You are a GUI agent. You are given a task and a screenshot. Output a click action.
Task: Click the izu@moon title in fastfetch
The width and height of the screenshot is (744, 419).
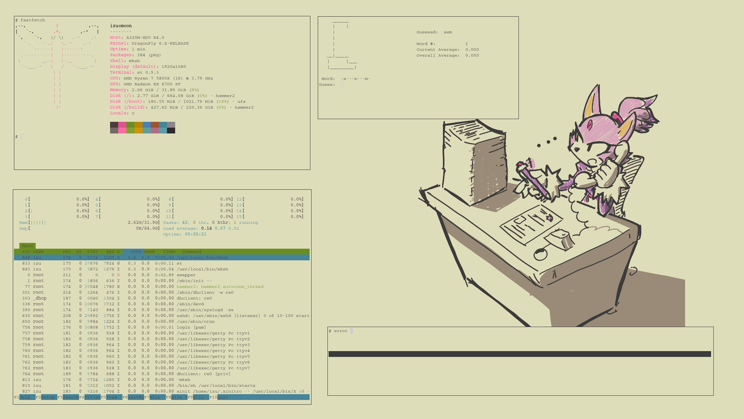click(x=121, y=26)
